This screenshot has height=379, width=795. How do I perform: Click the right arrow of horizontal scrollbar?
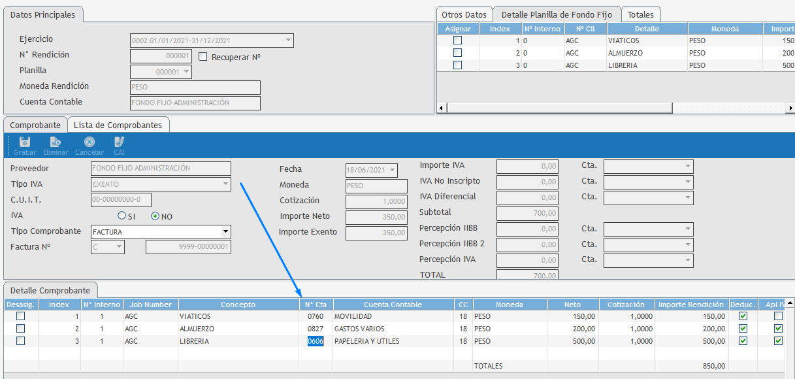click(790, 108)
